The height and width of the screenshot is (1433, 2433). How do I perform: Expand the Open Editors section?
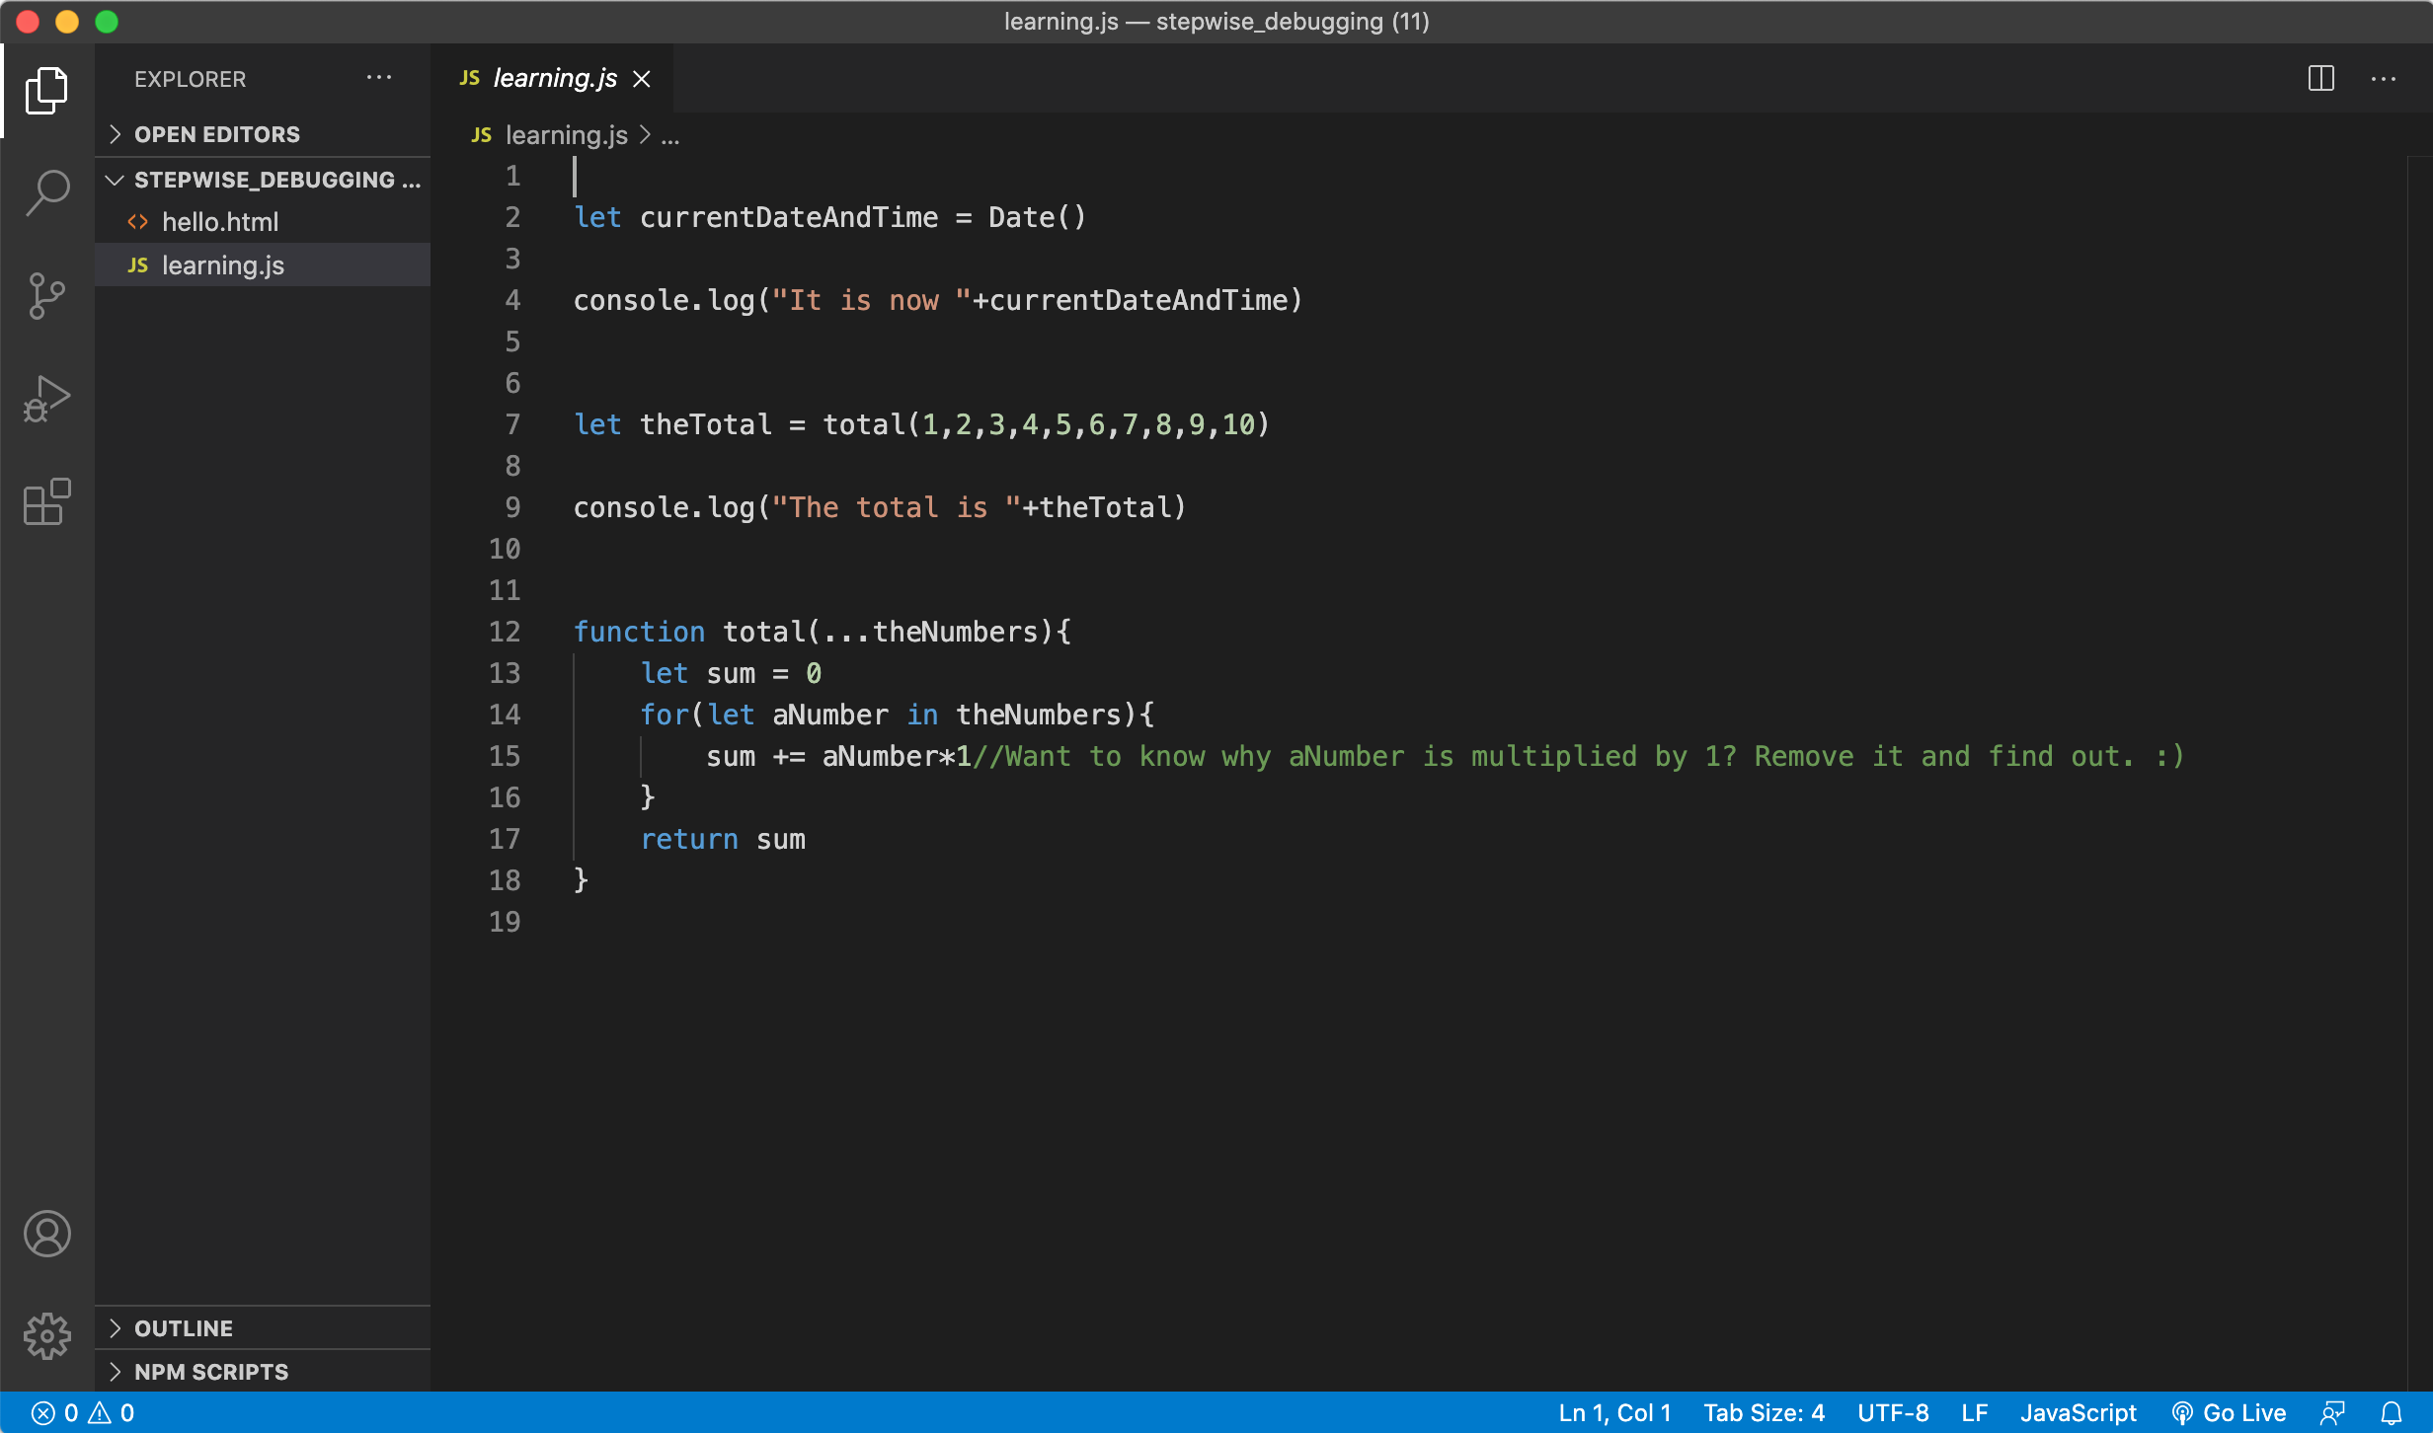pos(263,134)
